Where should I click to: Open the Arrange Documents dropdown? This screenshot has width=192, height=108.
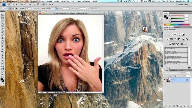tap(44, 4)
